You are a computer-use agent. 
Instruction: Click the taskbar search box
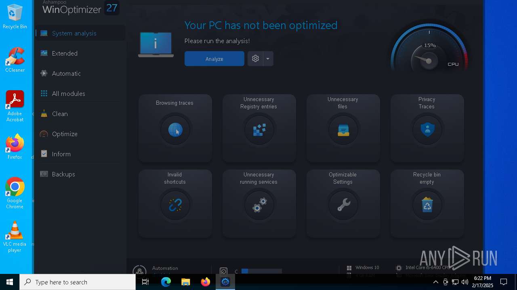coord(78,282)
